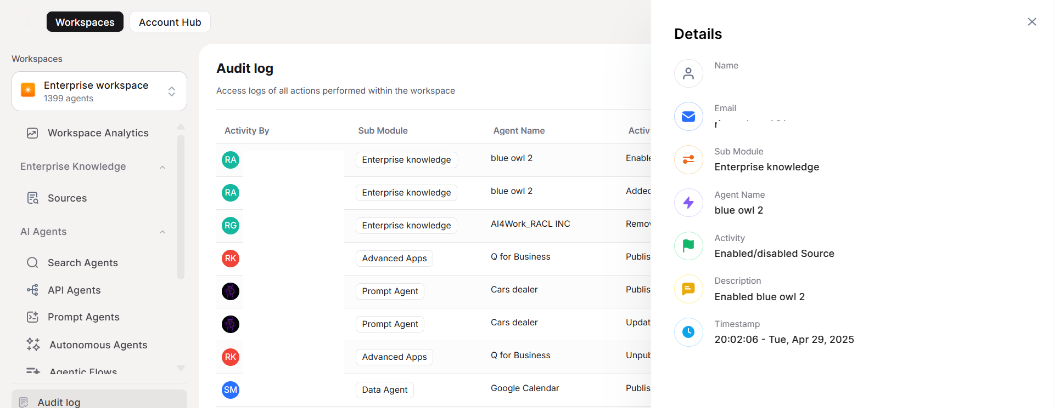Select the Google Calendar agent name cell
The height and width of the screenshot is (413, 1054).
pos(525,388)
